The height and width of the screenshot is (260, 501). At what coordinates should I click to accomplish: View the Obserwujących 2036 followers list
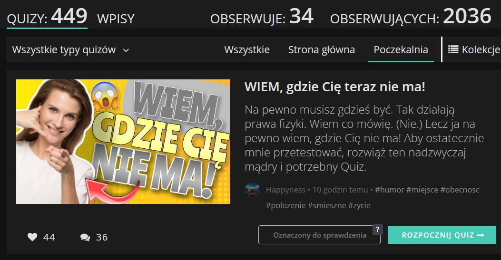(x=411, y=16)
